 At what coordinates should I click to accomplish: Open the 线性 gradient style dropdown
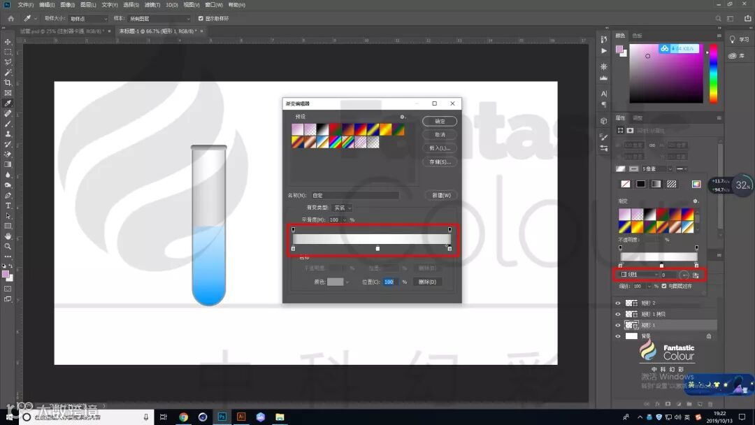639,275
